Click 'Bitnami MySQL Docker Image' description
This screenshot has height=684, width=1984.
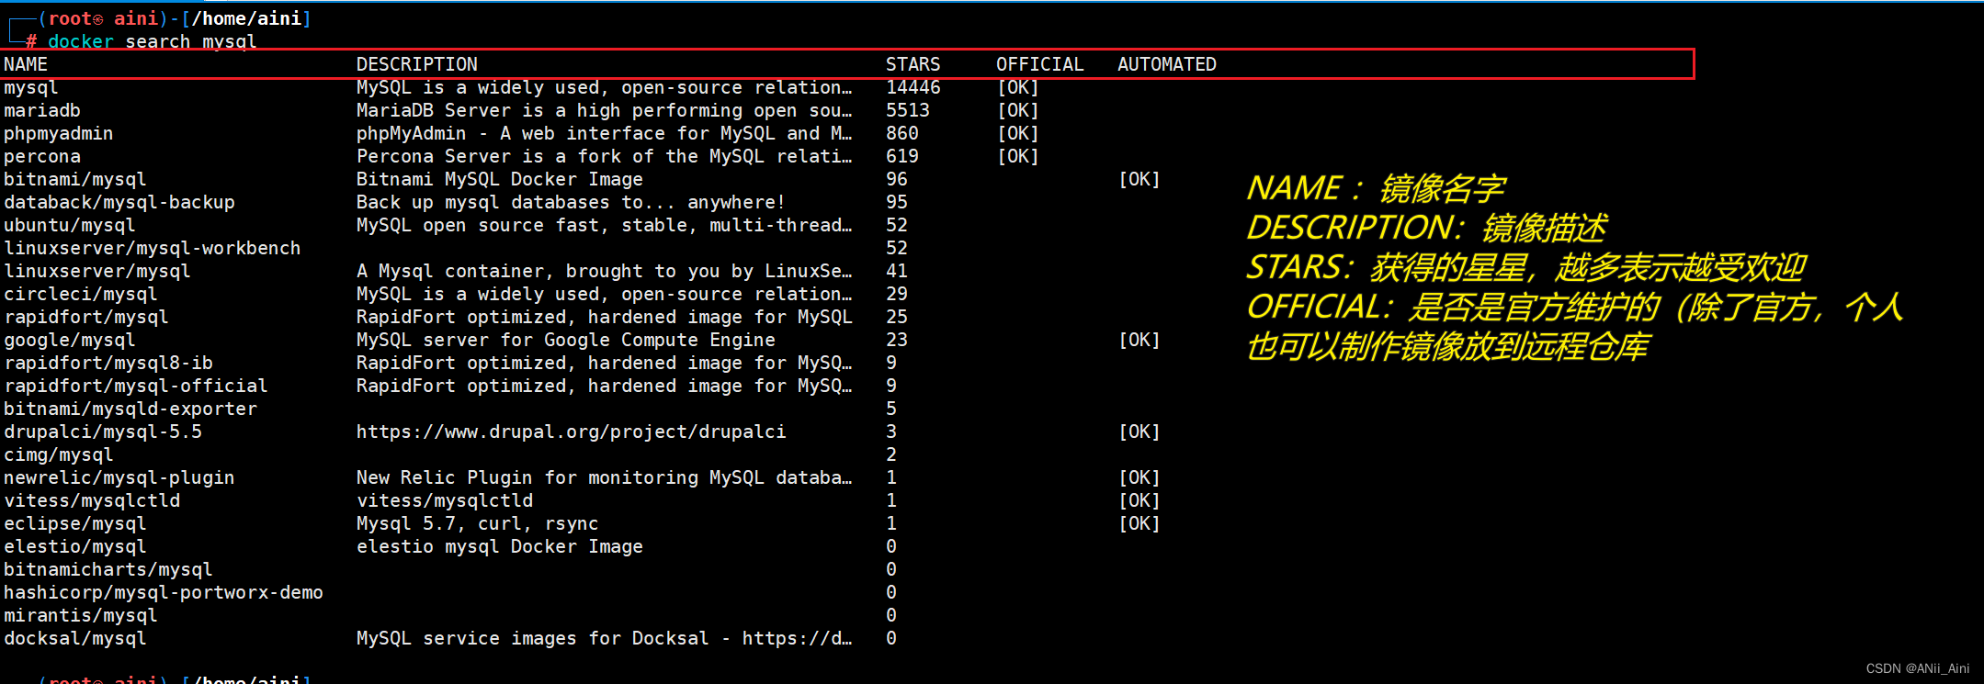click(x=500, y=179)
